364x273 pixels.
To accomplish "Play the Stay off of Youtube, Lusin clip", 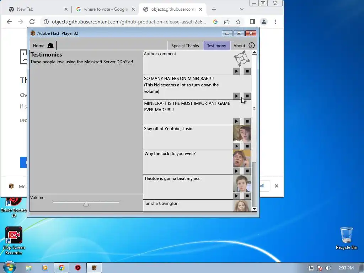I will click(236, 146).
